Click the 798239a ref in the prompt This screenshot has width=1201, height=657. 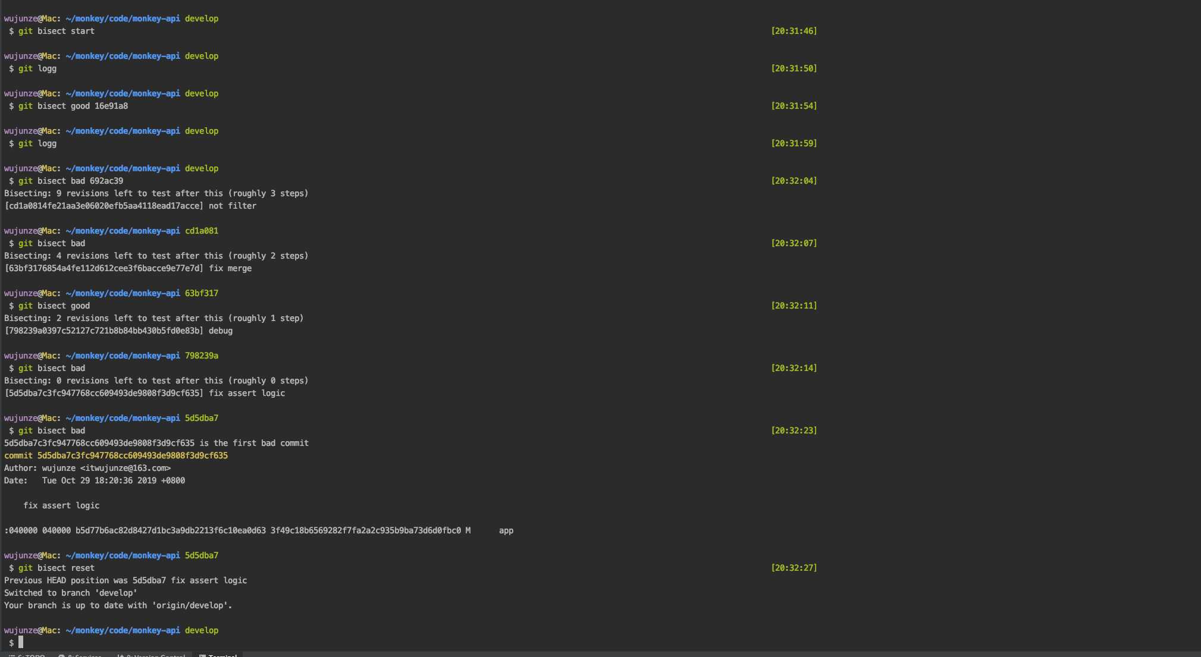point(202,356)
